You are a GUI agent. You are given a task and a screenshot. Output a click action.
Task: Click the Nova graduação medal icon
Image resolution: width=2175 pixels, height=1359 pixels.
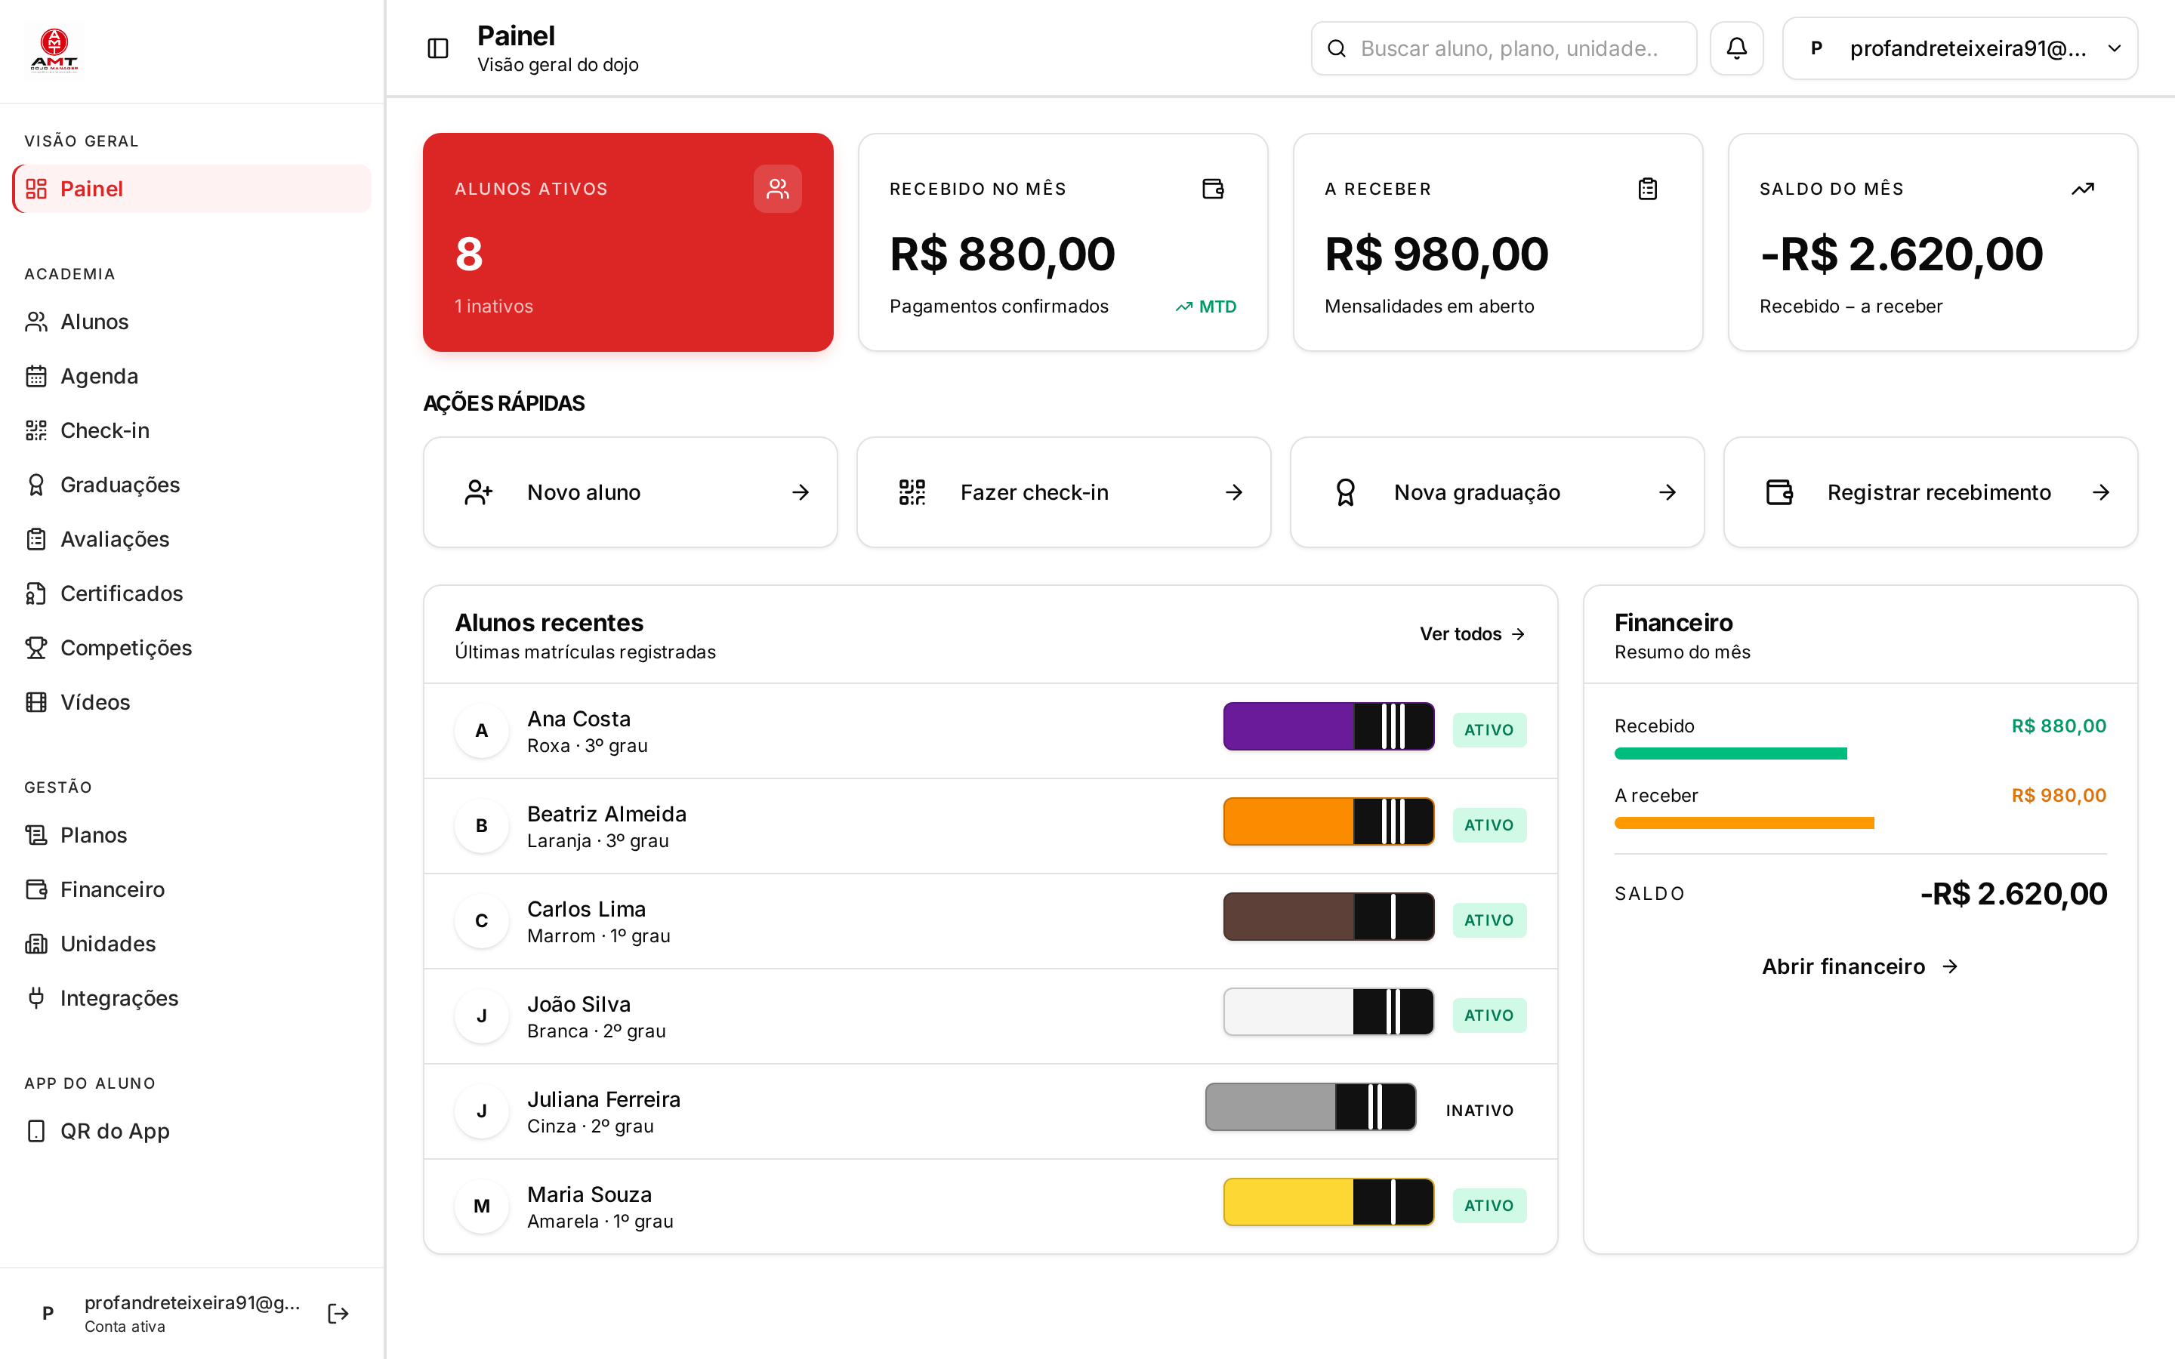pos(1346,492)
